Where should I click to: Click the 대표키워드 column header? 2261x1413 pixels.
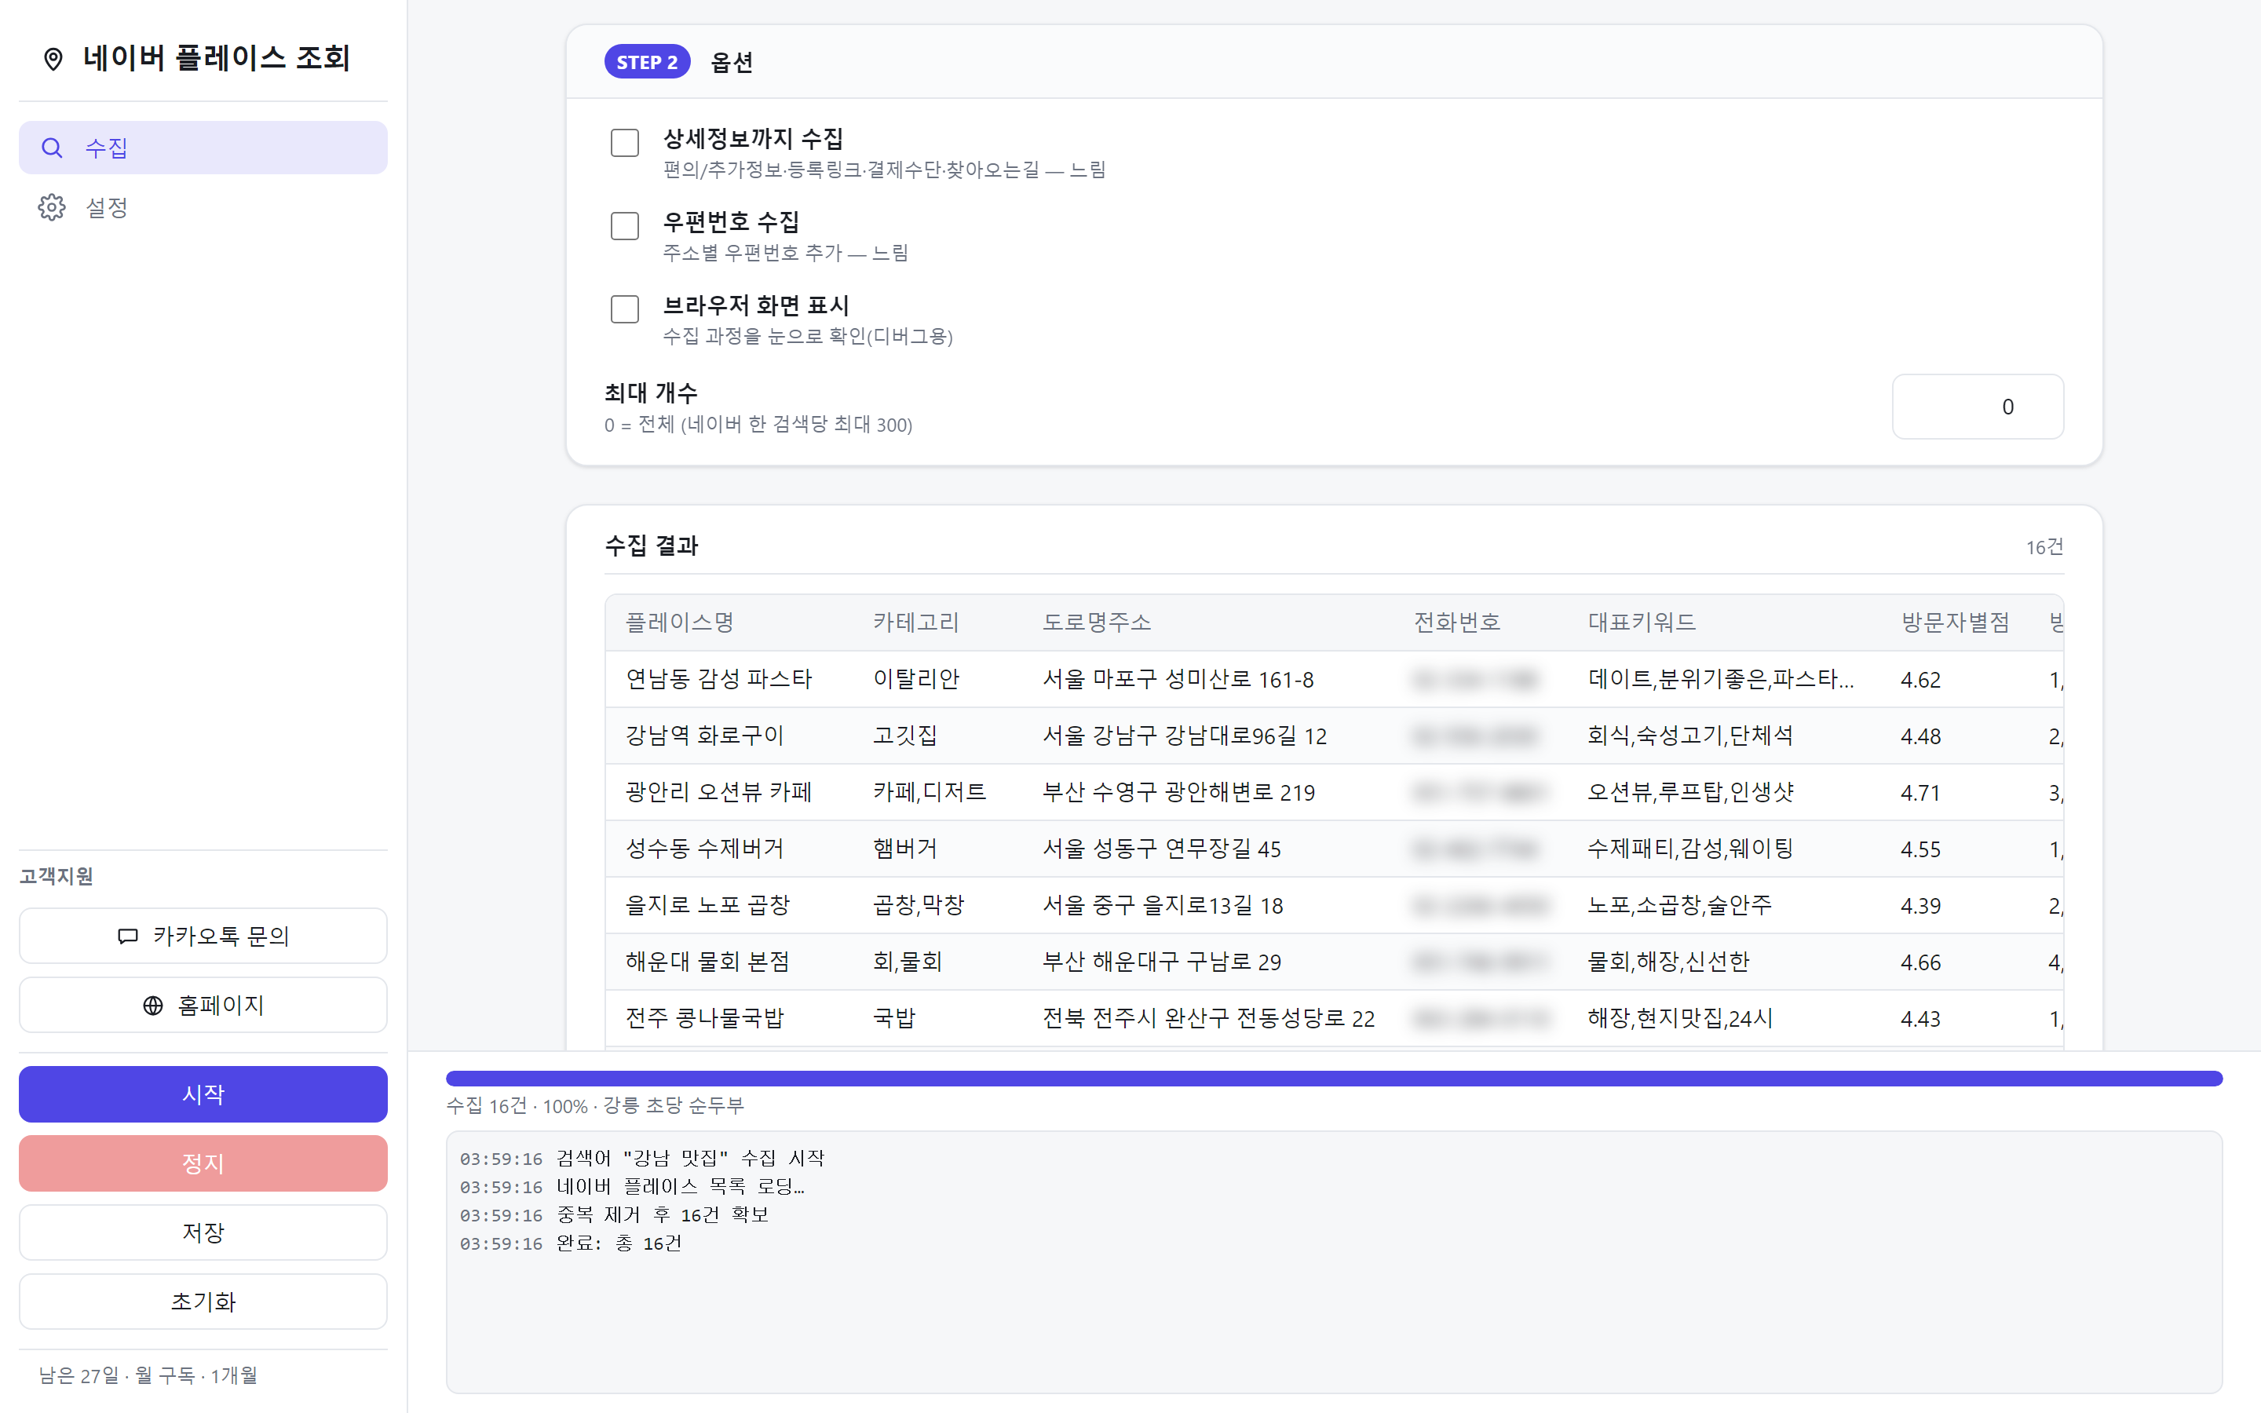click(1642, 623)
